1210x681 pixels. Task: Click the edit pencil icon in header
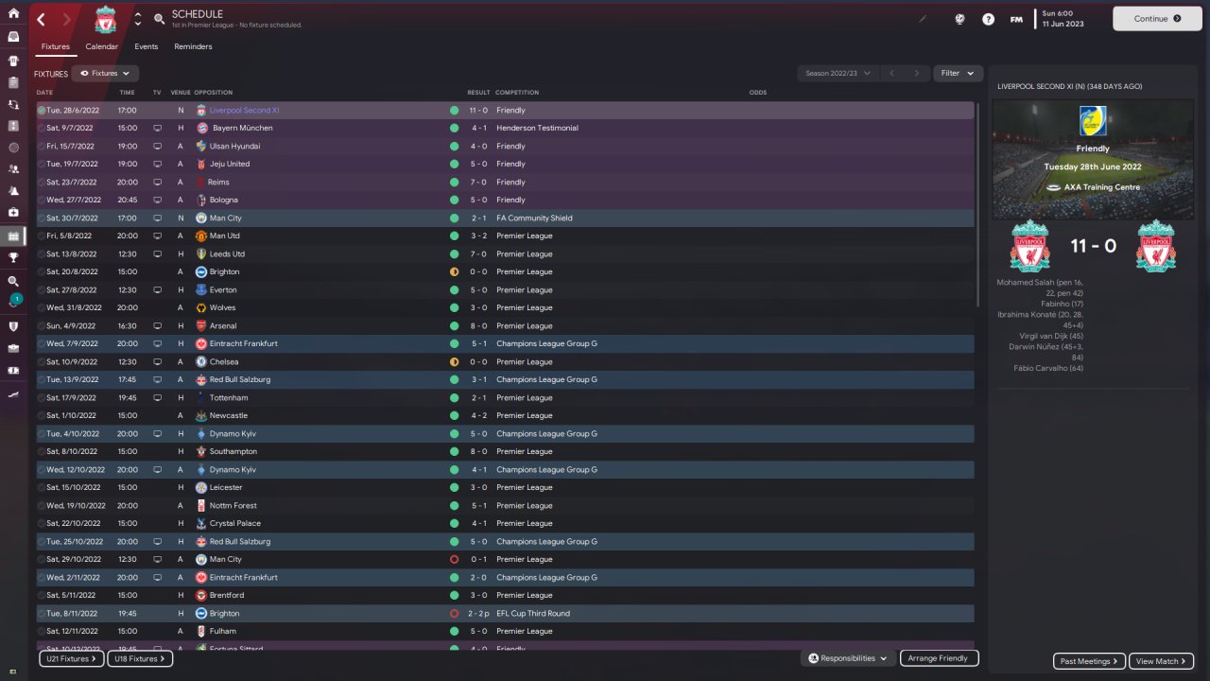[x=924, y=19]
